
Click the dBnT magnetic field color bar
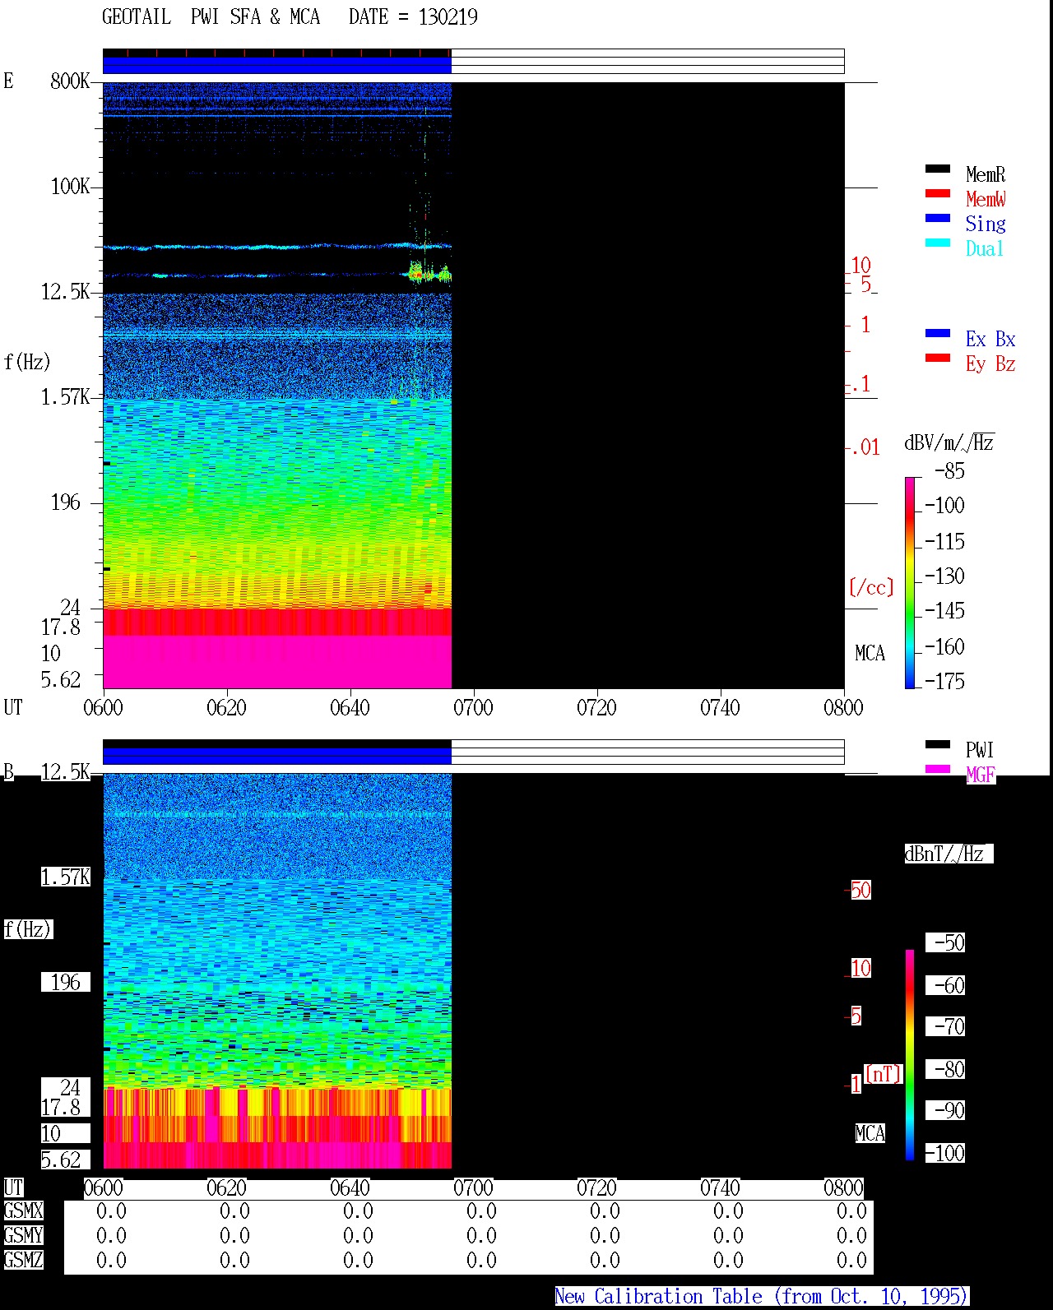(x=910, y=1055)
